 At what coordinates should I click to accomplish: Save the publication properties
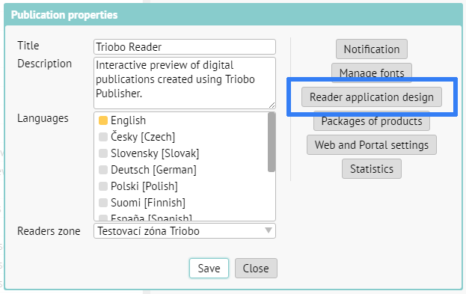pos(209,268)
